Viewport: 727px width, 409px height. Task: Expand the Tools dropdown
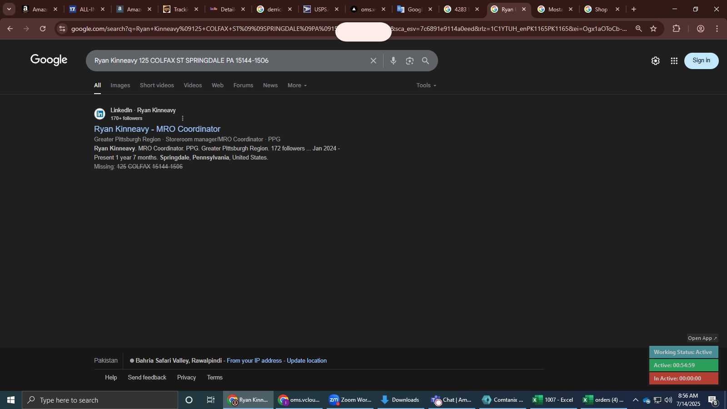pyautogui.click(x=426, y=85)
